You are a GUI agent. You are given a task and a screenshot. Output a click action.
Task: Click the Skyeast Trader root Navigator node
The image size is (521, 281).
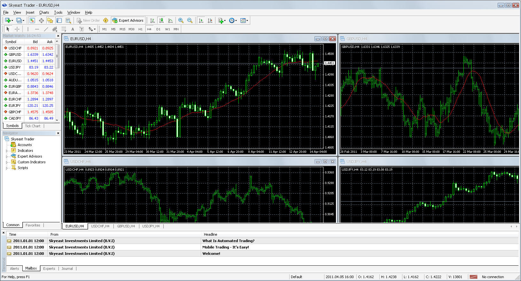tap(22, 139)
